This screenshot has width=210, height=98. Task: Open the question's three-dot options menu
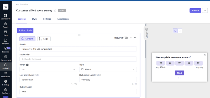[x=131, y=38]
